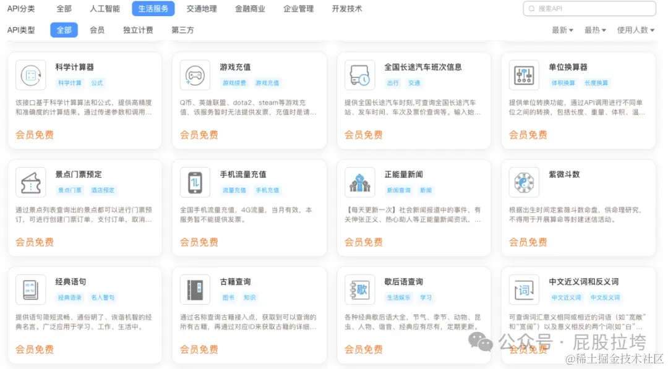Image resolution: width=668 pixels, height=369 pixels.
Task: Click the 景点门票预定 ticket icon
Action: (30, 182)
